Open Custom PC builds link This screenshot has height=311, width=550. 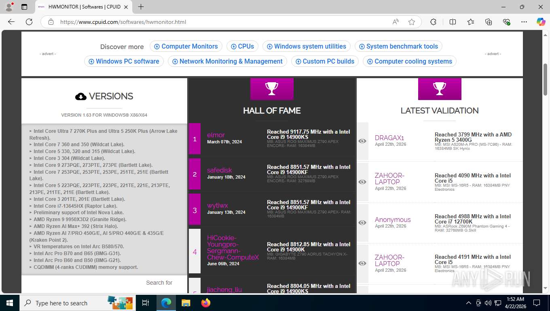click(325, 61)
